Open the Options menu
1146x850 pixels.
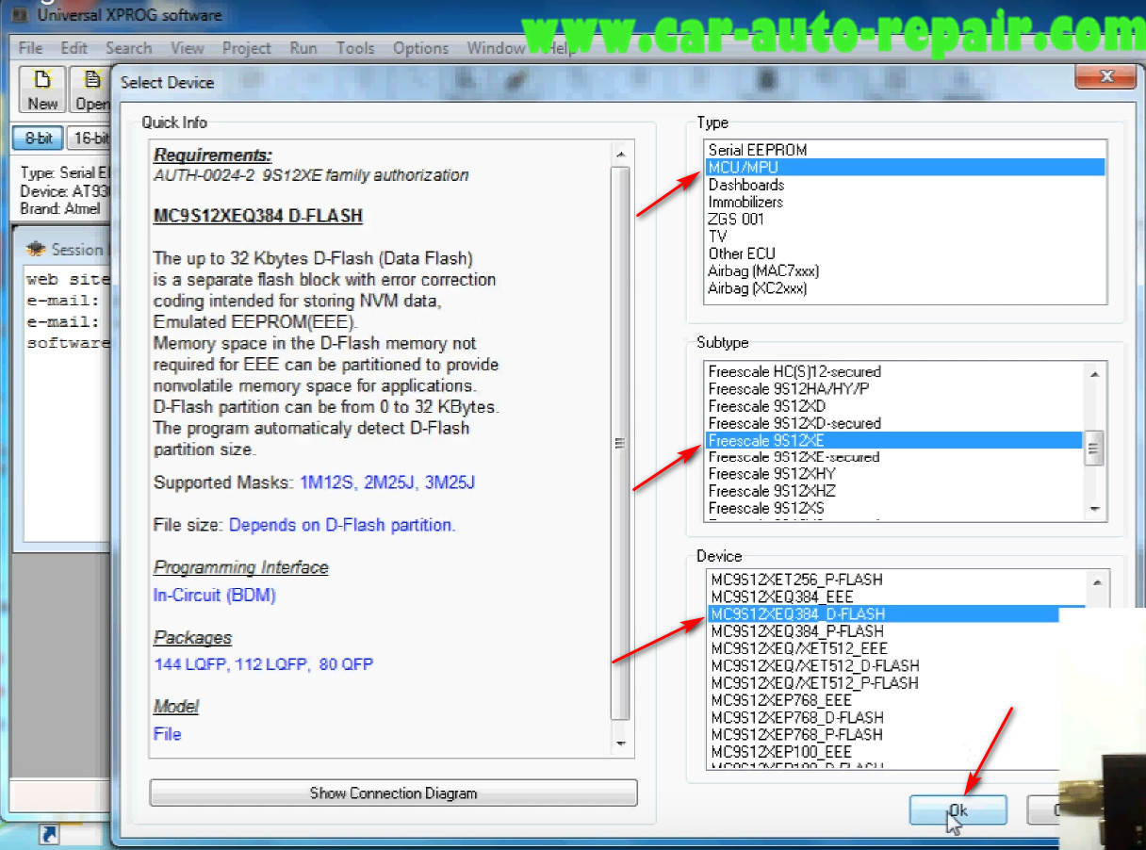[x=420, y=48]
